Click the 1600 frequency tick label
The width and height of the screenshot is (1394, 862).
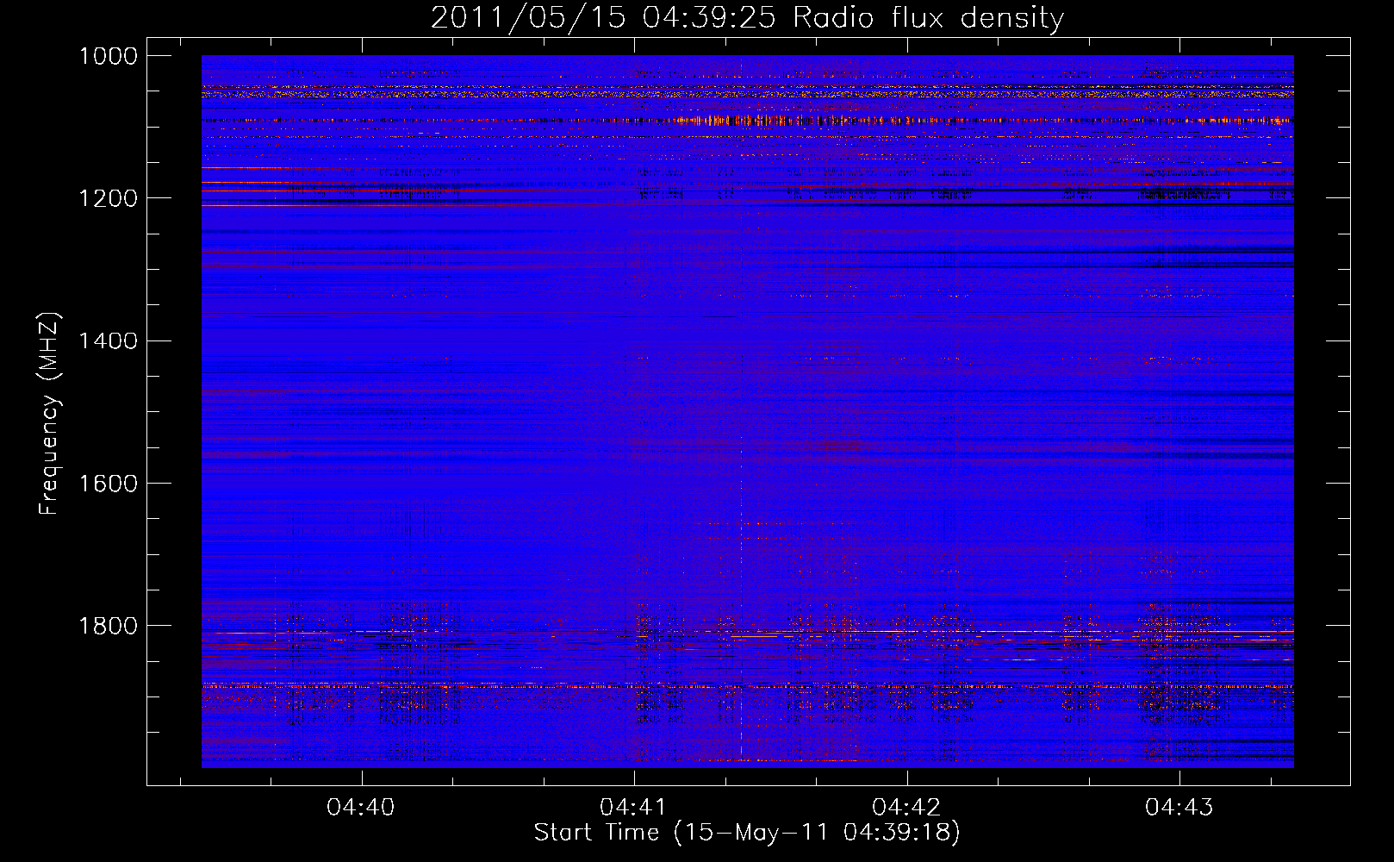coord(109,483)
